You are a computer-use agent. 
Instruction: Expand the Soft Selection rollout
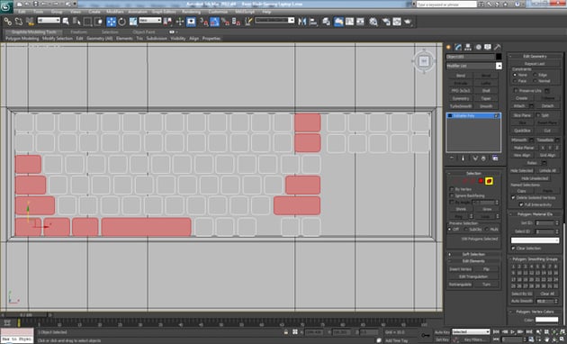click(x=473, y=254)
